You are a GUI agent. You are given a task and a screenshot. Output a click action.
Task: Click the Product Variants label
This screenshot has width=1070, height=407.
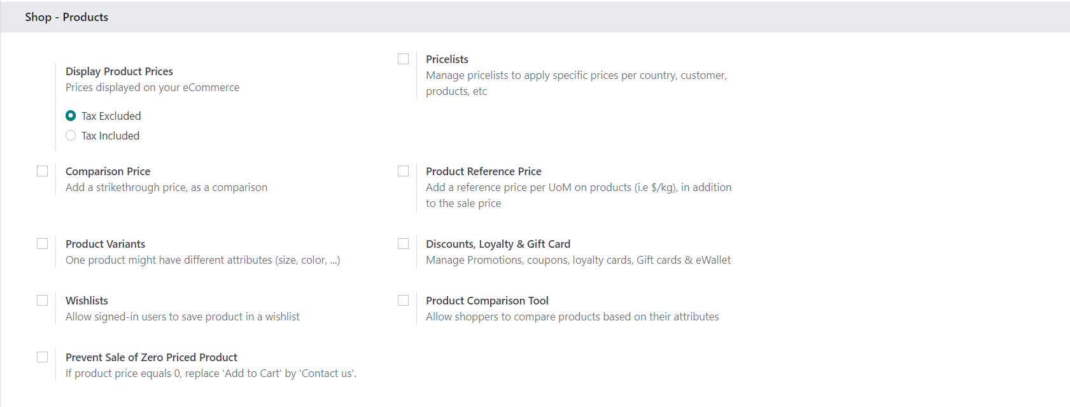tap(105, 244)
